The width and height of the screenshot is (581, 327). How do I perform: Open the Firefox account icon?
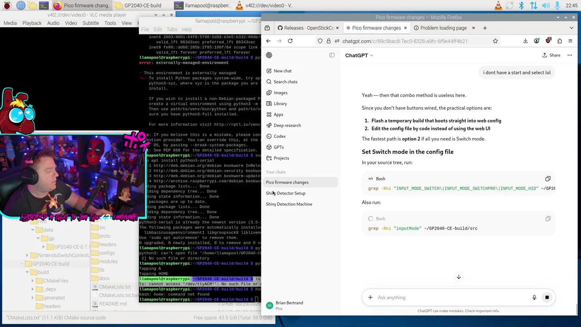(537, 41)
